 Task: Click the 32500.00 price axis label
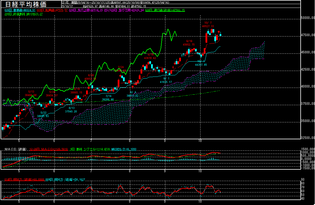308,138
